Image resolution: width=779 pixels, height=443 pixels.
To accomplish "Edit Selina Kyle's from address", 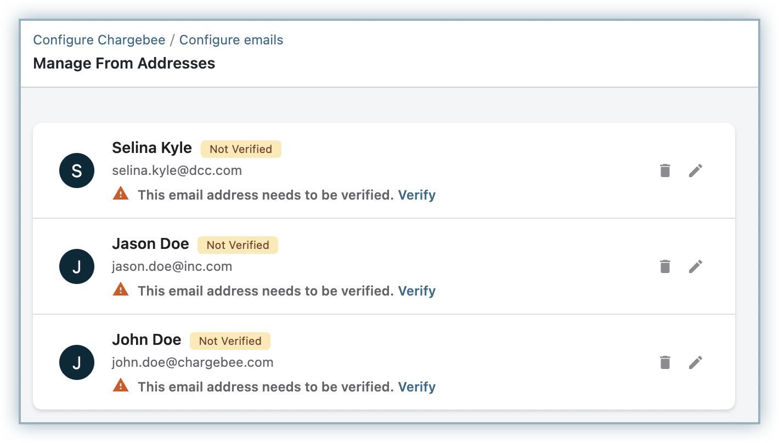I will [695, 171].
